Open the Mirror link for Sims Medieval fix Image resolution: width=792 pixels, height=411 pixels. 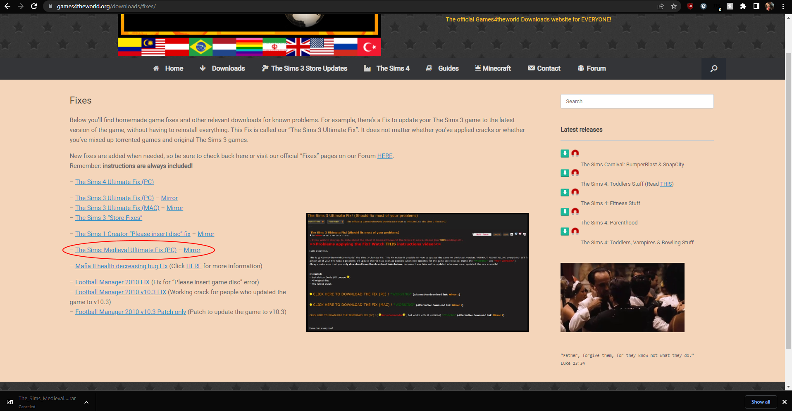(192, 250)
